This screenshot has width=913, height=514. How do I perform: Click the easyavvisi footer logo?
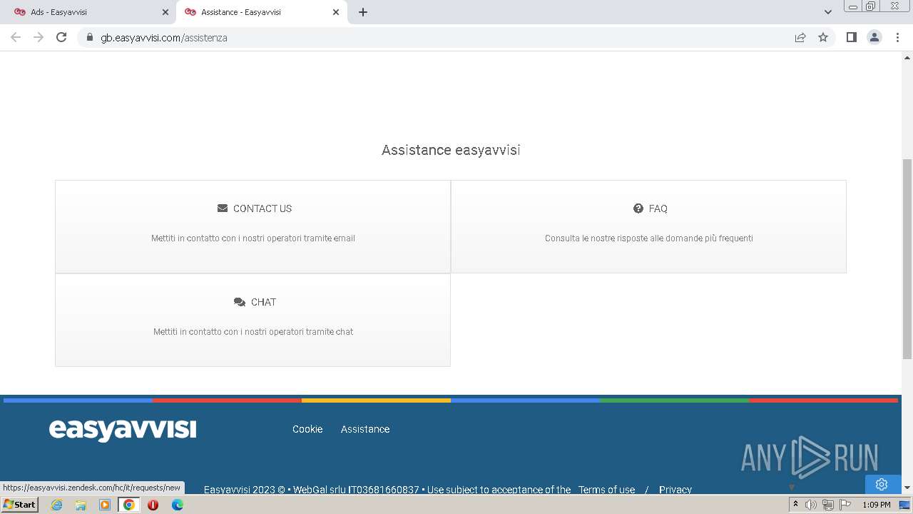tap(123, 429)
